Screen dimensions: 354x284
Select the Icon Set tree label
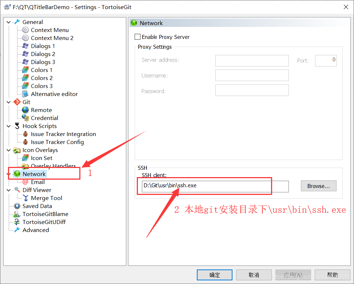pos(41,158)
